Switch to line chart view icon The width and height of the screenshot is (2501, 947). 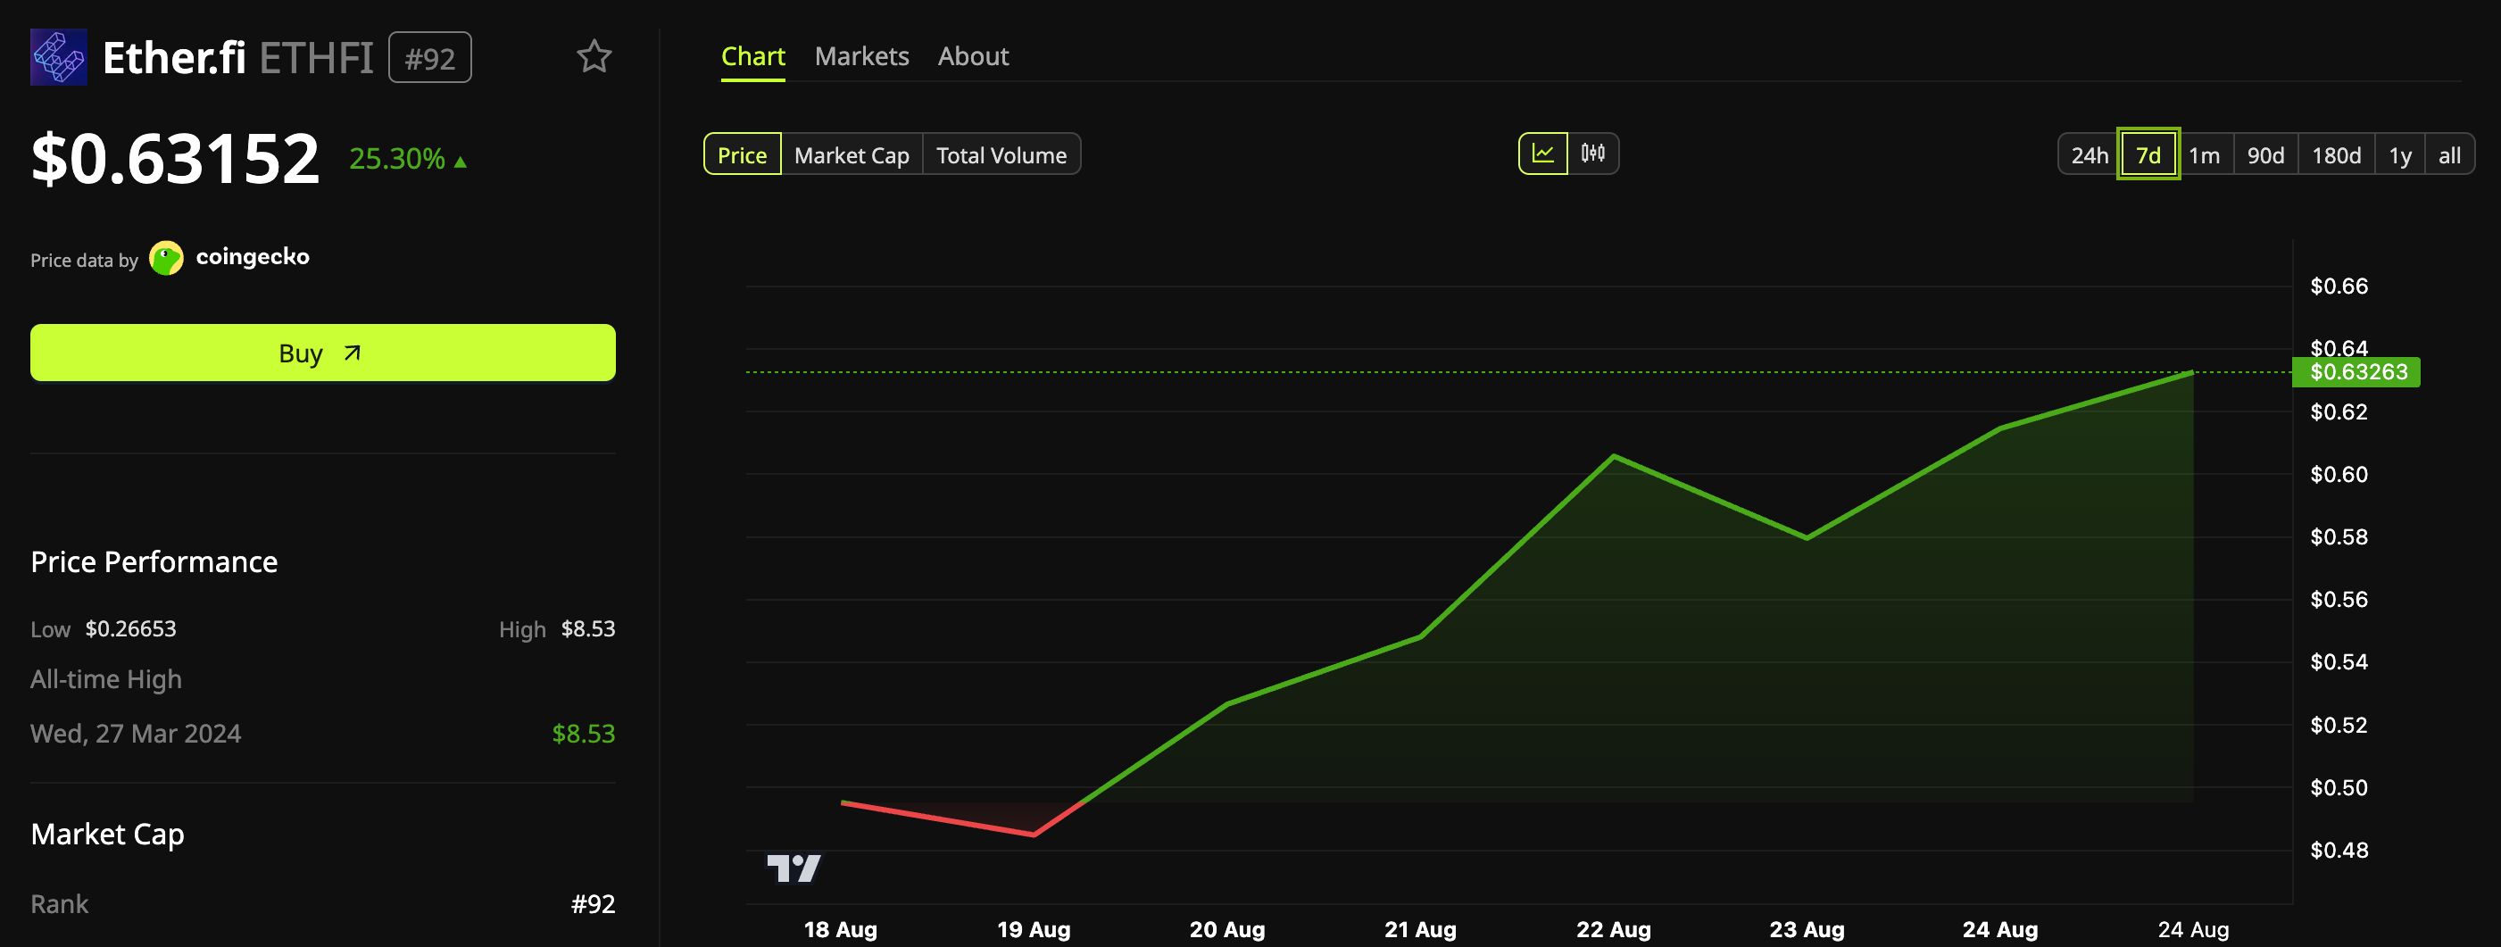point(1542,154)
